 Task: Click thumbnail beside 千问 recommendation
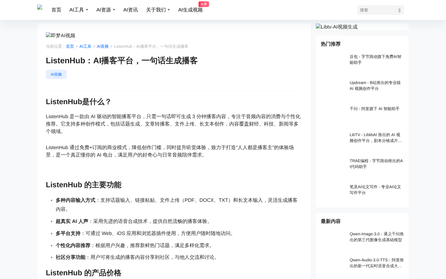tap(333, 114)
